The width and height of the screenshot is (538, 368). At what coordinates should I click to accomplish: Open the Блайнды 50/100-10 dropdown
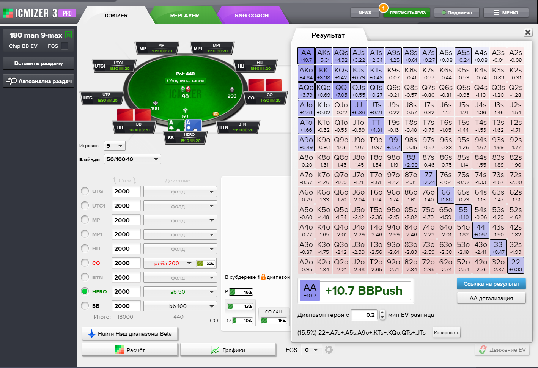132,159
